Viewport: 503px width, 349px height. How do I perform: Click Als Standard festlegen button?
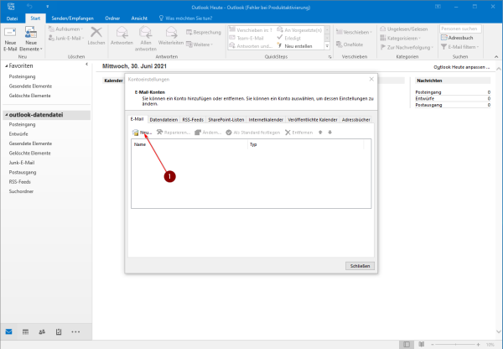click(x=253, y=133)
